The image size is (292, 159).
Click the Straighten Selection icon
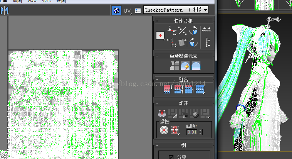(175, 66)
